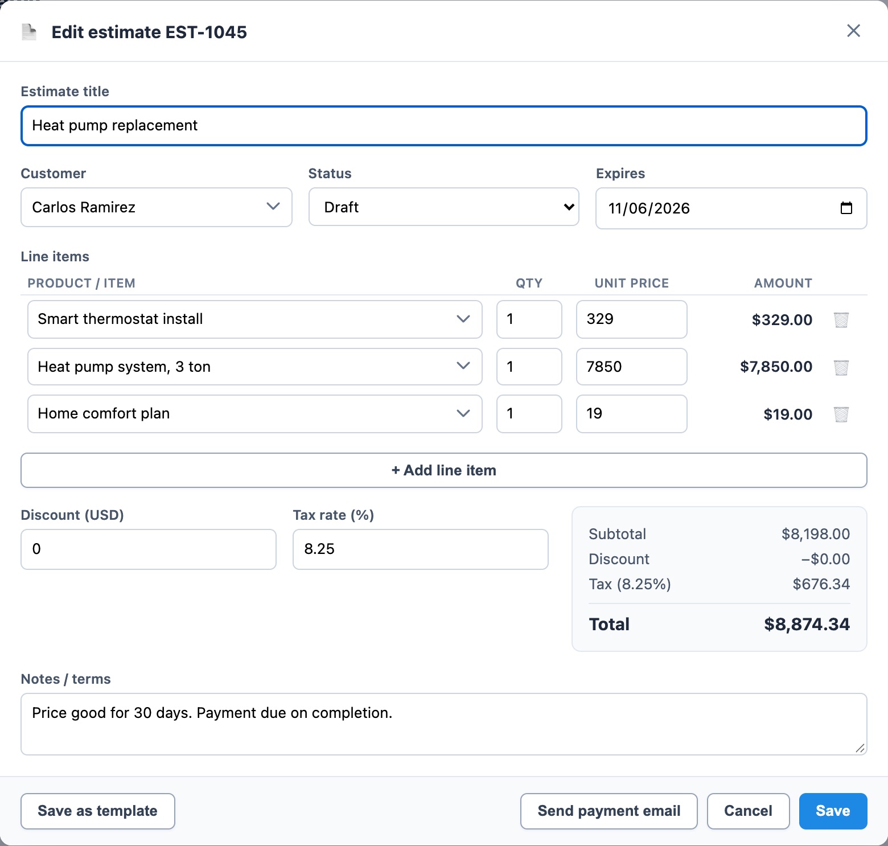Click the Tax value $676.34
Image resolution: width=888 pixels, height=846 pixels.
pos(821,584)
